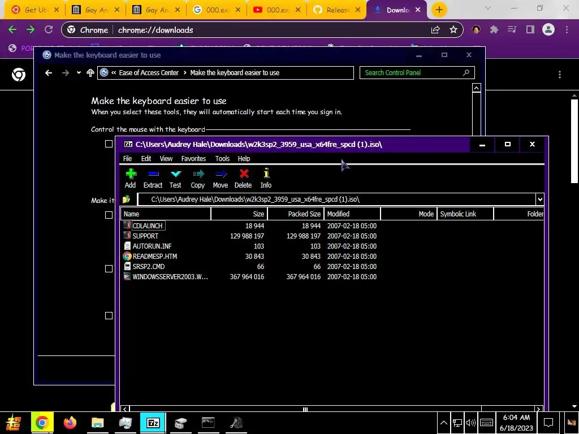Select the SUPPORT folder row name
This screenshot has height=434, width=579.
point(145,236)
